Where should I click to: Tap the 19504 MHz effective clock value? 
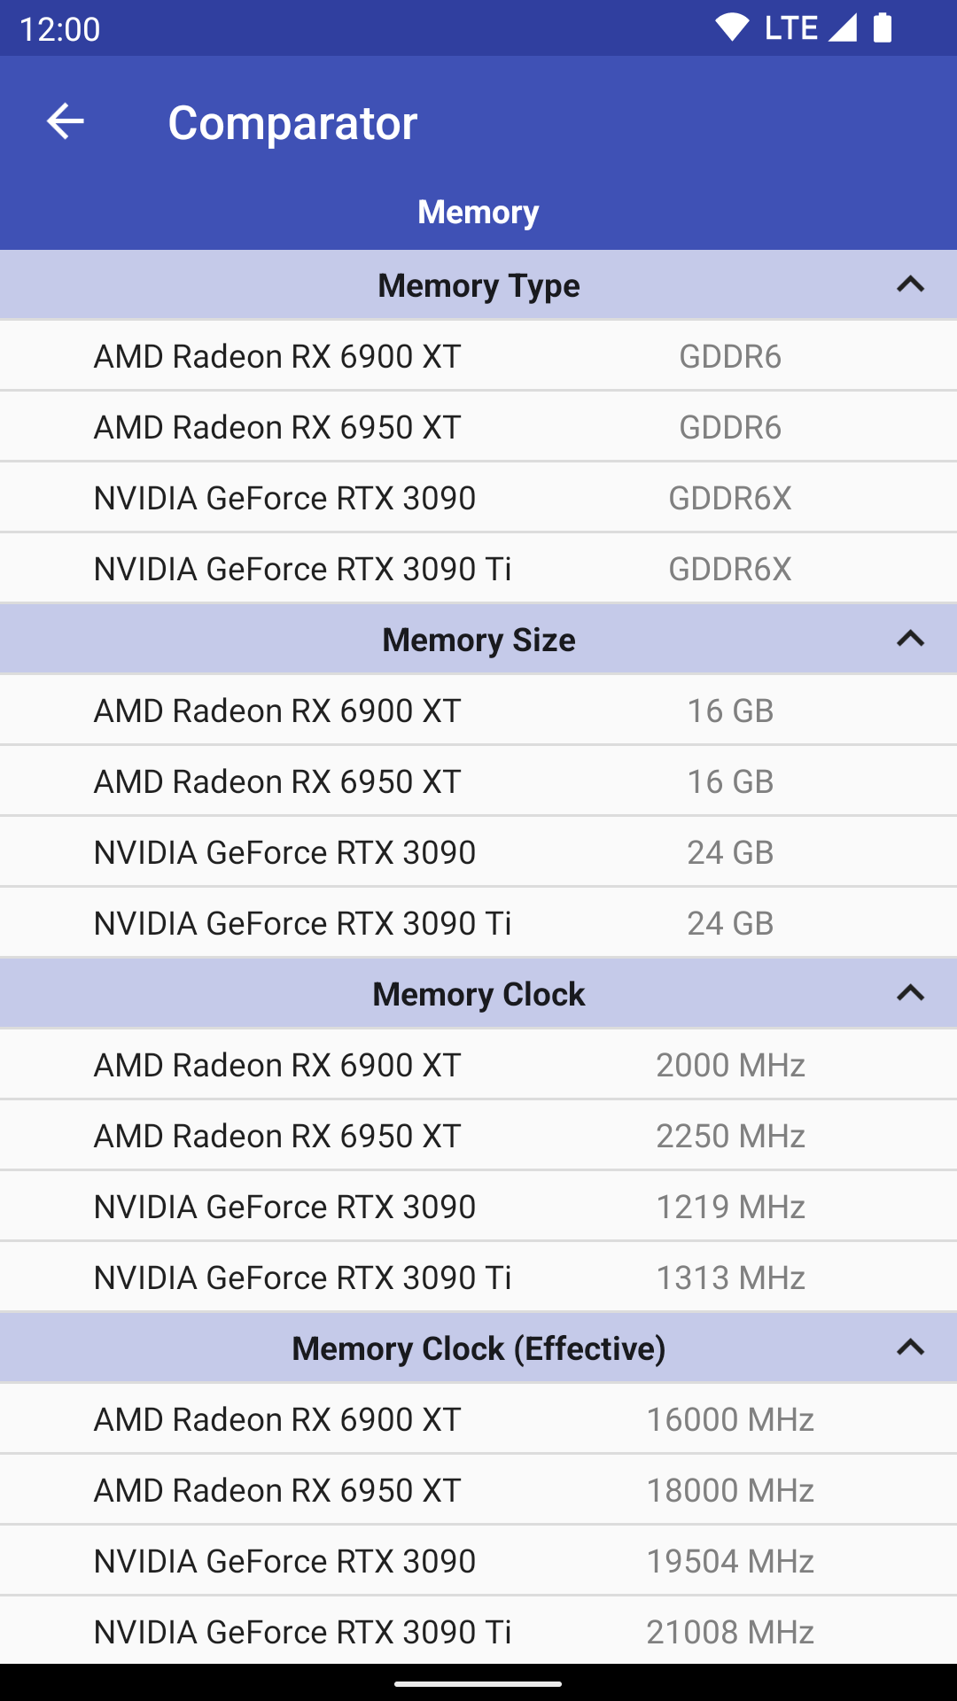[x=730, y=1561]
